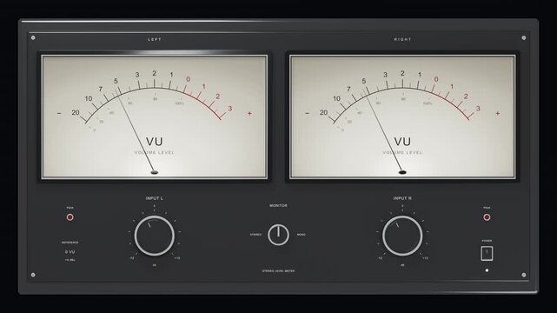
Task: Click the LEFT channel VU meter needle pivot
Action: pyautogui.click(x=154, y=172)
